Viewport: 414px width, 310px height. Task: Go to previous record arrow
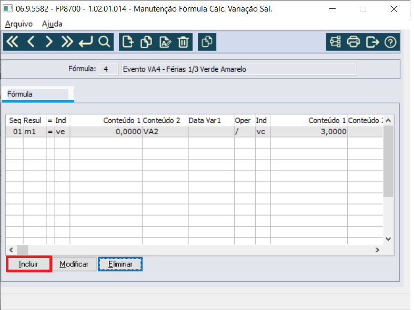[31, 42]
